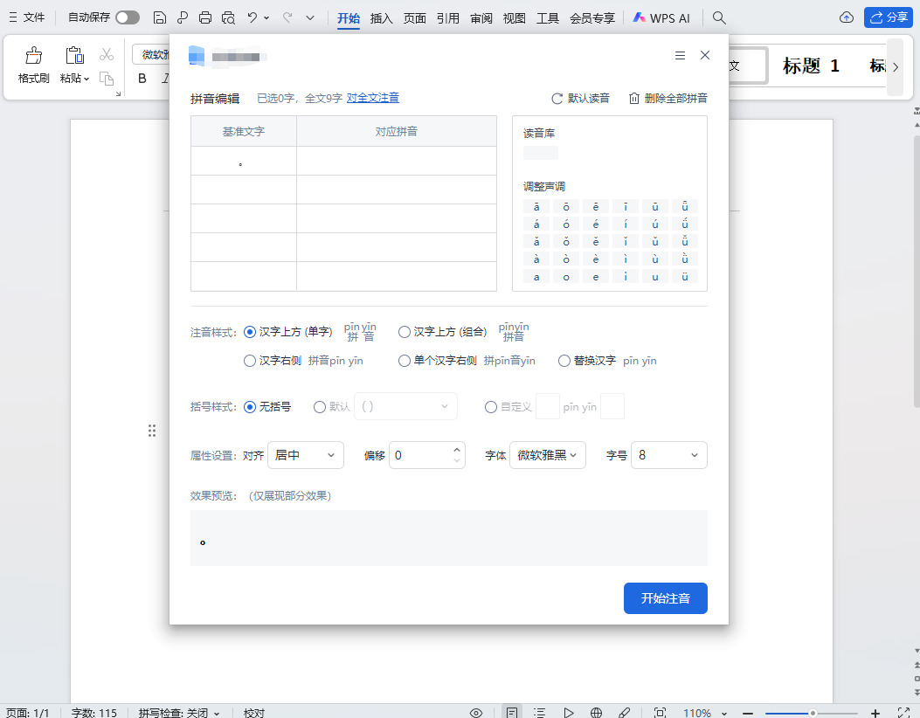Open the Review (审阅) tab

click(x=481, y=17)
